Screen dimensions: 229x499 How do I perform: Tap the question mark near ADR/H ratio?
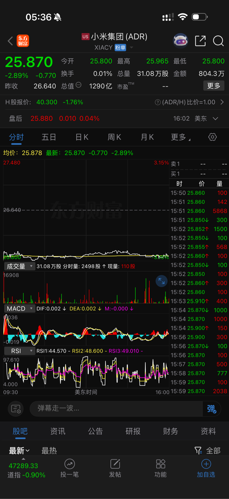[158, 102]
